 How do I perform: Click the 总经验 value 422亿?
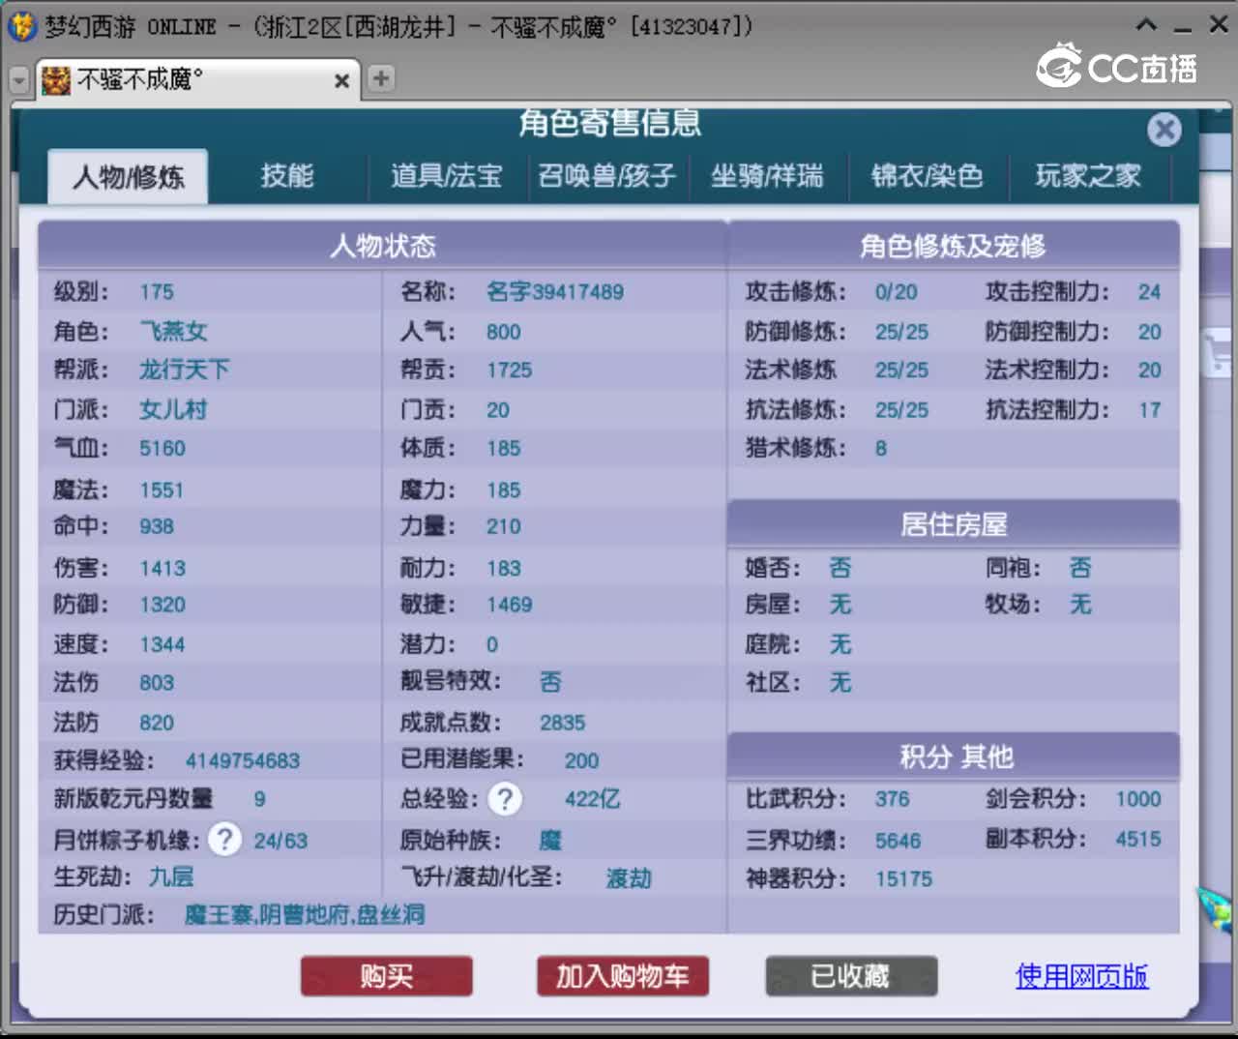click(592, 799)
